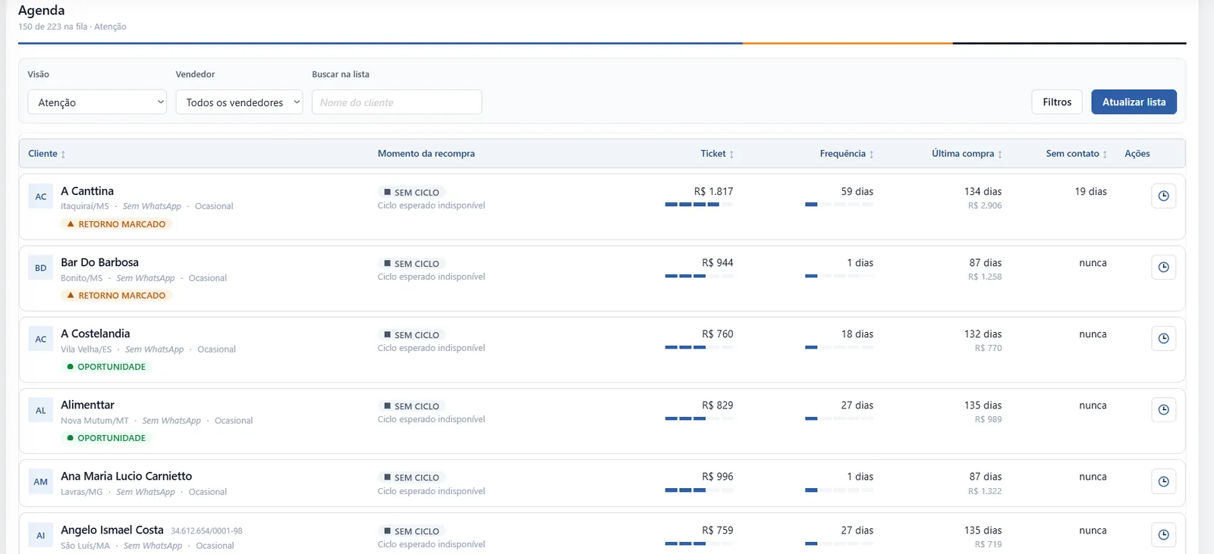
Task: Click the BD avatar badge of Bar Do Barbosa
Action: pos(41,268)
